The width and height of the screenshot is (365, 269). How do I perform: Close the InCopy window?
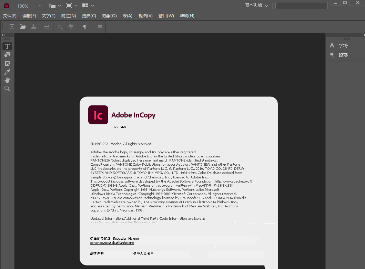358,2
